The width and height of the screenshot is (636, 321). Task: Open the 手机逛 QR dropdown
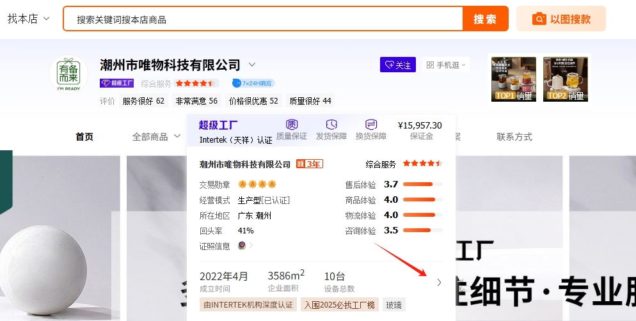click(446, 65)
